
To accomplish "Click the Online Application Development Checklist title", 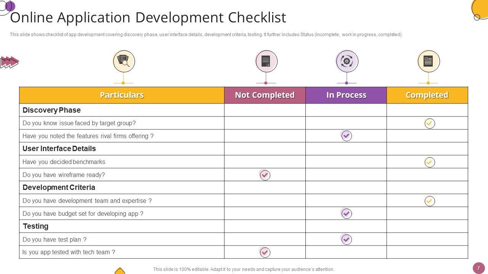I will 148,18.
